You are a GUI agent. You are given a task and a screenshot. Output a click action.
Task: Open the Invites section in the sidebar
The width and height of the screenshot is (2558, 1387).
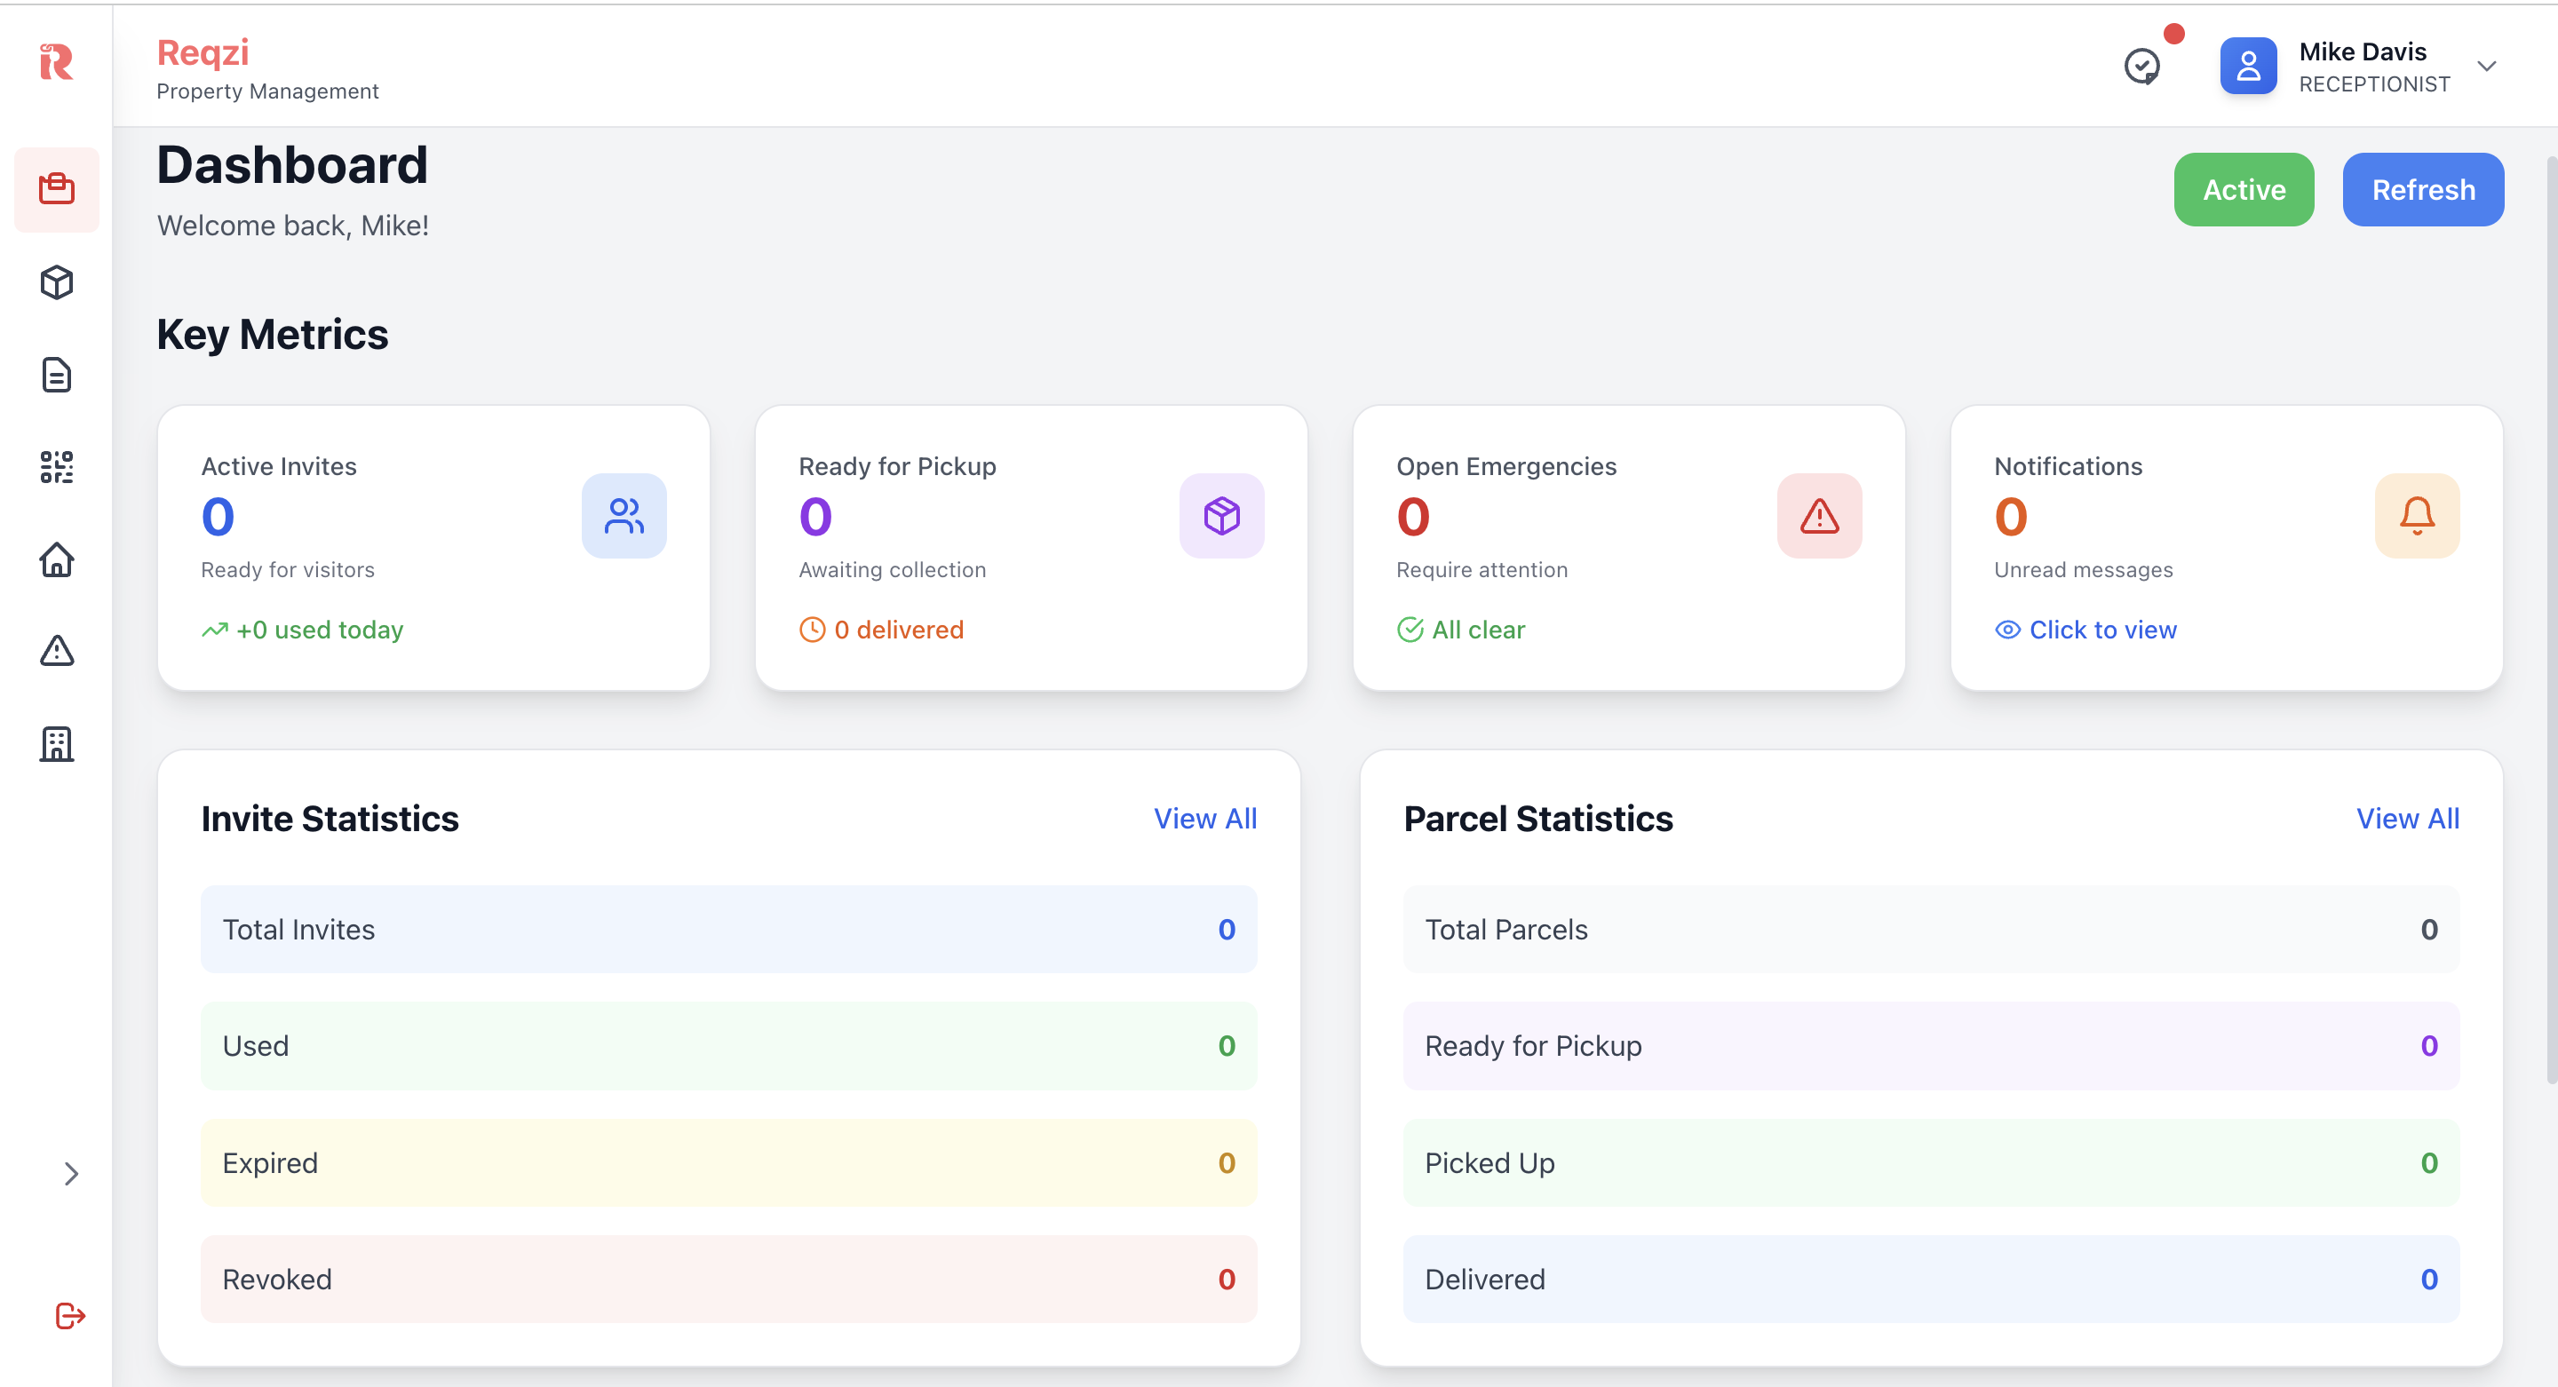[57, 188]
